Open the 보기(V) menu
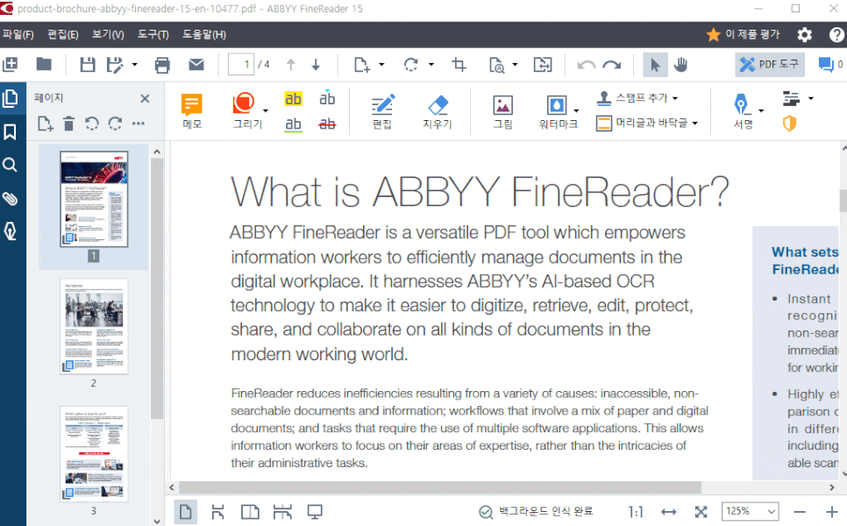The image size is (847, 526). coord(108,34)
